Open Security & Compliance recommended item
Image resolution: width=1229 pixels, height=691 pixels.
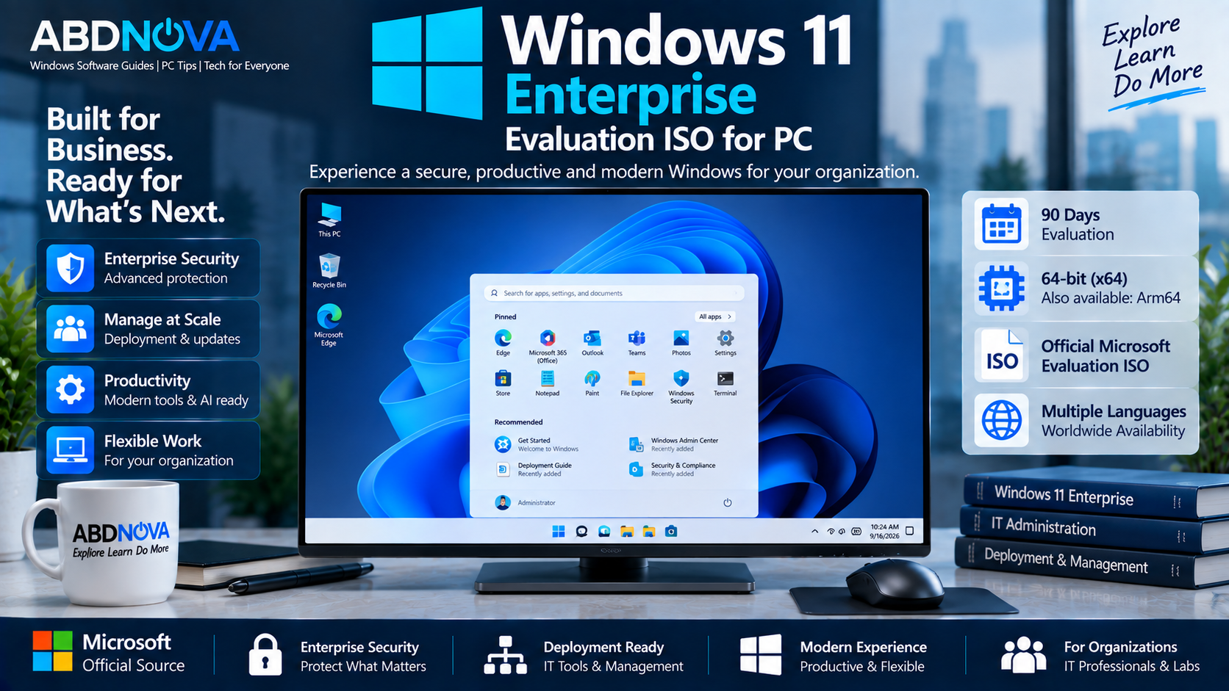click(672, 469)
